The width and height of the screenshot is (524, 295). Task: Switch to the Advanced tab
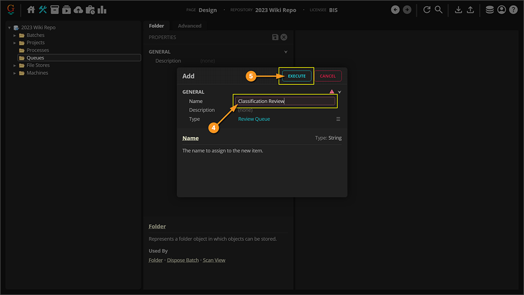pos(190,26)
